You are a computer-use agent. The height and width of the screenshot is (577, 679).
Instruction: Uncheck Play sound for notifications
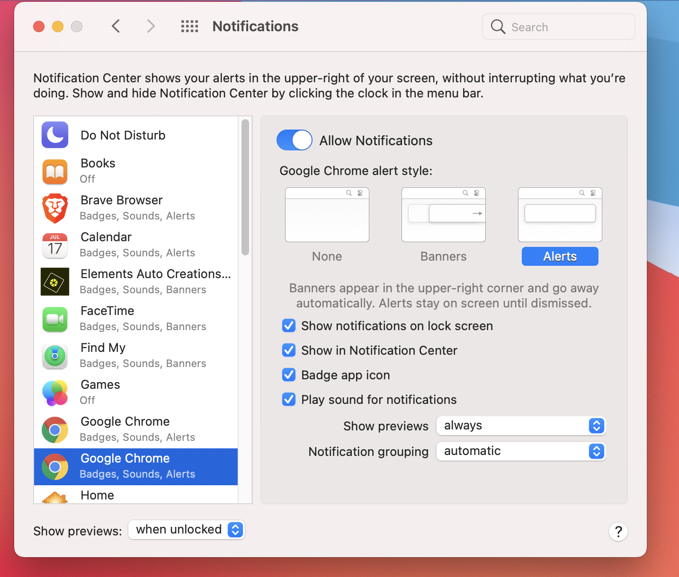(289, 400)
